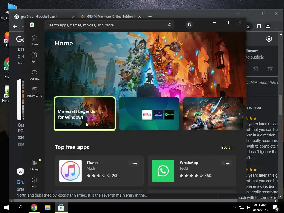The image size is (284, 213).
Task: Click the Free button for WhatsApp
Action: click(226, 163)
